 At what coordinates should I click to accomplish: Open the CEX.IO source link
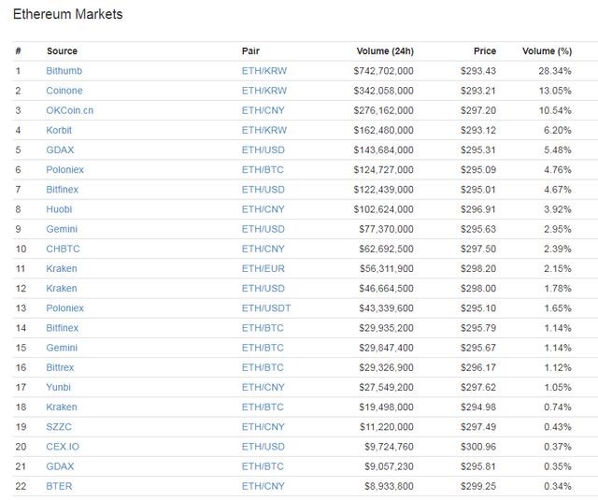63,447
